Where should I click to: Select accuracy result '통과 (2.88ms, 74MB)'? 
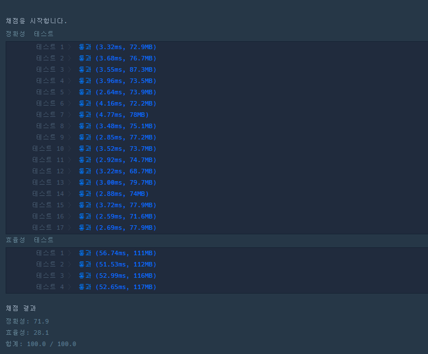pos(113,194)
